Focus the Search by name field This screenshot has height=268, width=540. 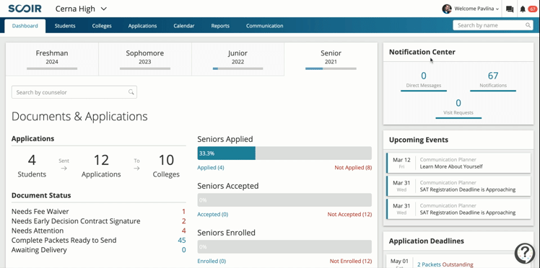[493, 25]
